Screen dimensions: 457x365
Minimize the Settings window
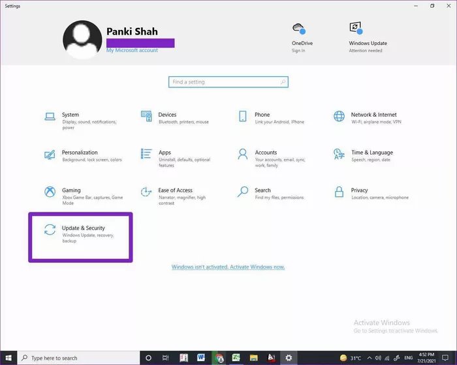[x=417, y=6]
